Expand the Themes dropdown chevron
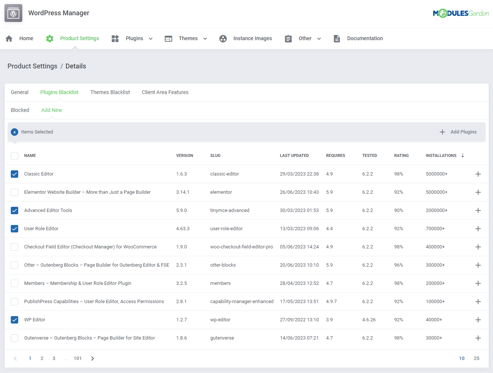 coord(205,39)
